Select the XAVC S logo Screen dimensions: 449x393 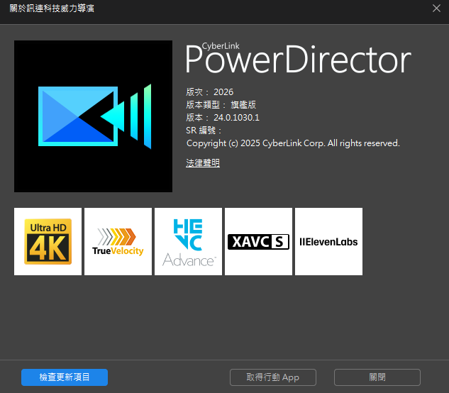pyautogui.click(x=258, y=241)
